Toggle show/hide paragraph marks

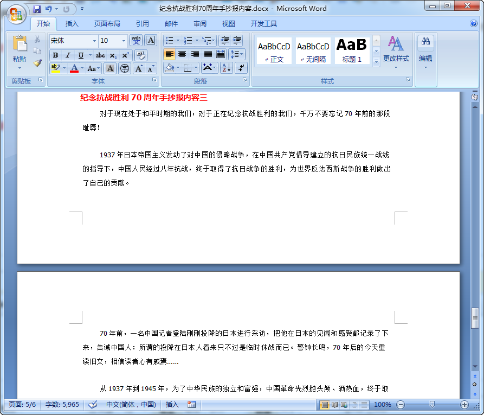242,68
